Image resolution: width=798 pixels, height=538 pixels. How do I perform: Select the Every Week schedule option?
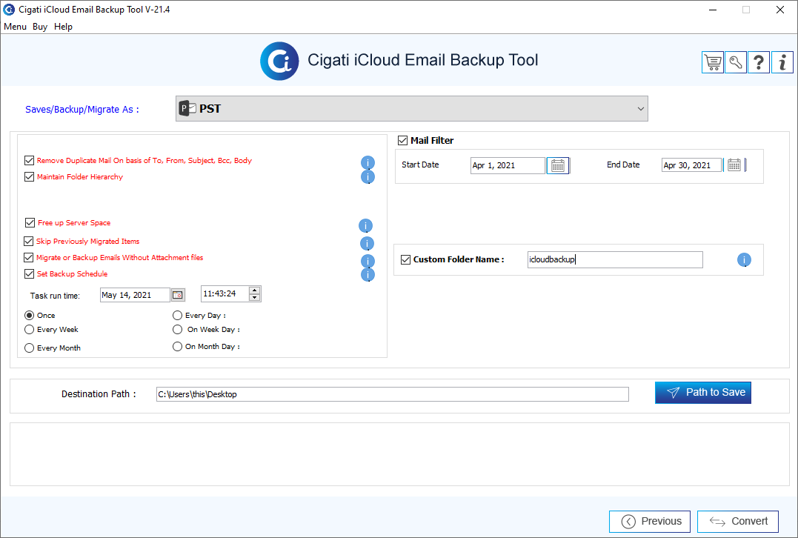point(30,330)
